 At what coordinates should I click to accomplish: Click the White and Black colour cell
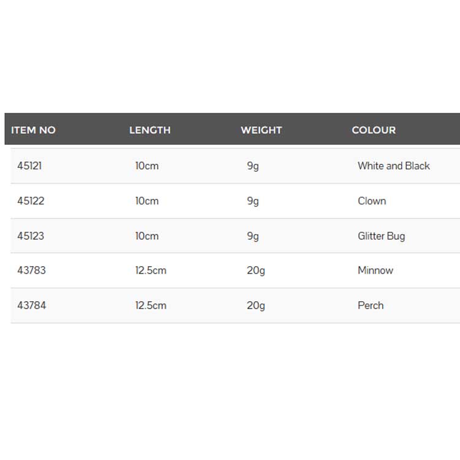click(394, 166)
